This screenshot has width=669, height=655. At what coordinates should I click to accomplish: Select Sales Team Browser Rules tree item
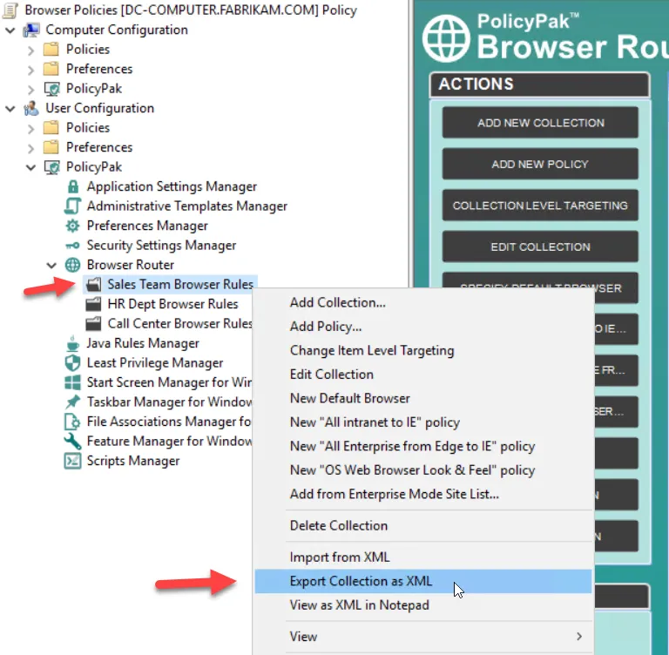[x=180, y=285]
